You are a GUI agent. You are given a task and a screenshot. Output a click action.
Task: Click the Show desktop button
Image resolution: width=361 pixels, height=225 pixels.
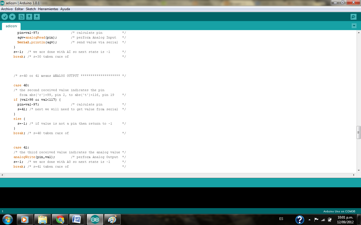point(359,219)
